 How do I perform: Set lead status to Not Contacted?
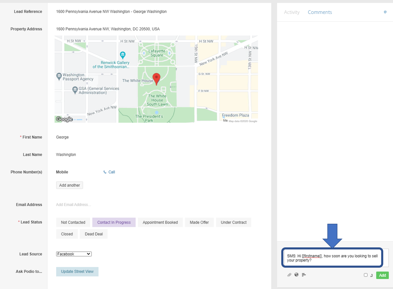(x=73, y=222)
